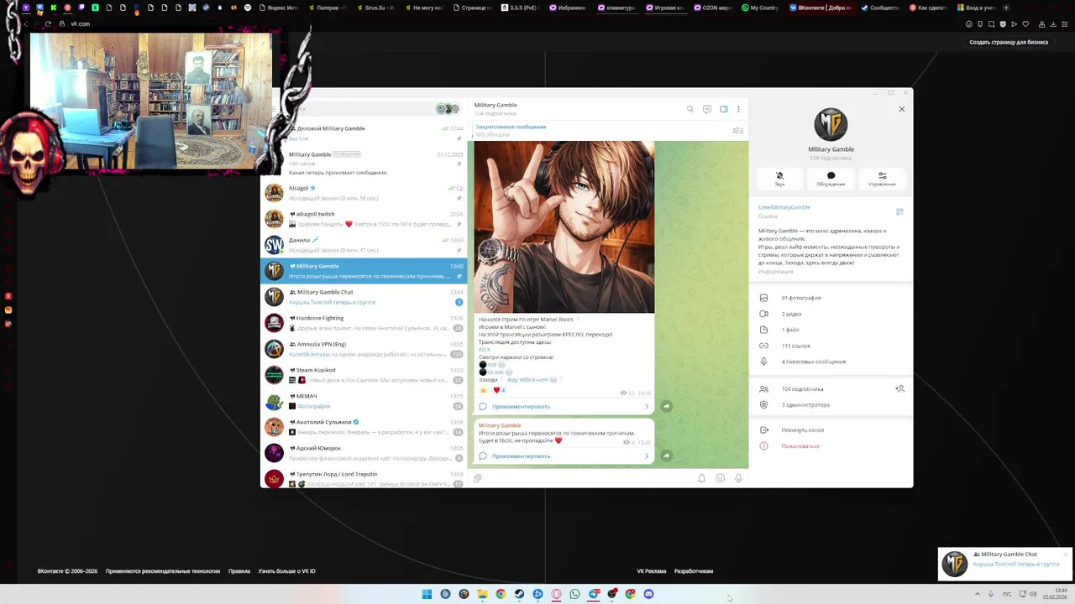Image resolution: width=1075 pixels, height=604 pixels.
Task: Record voice message microphone icon
Action: pyautogui.click(x=738, y=478)
